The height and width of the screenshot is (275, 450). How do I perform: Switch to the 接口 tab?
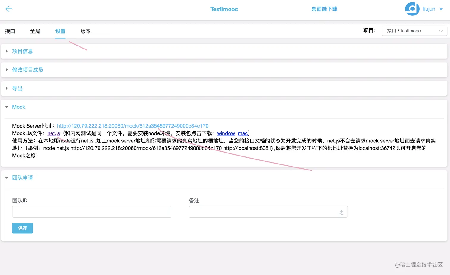(10, 31)
